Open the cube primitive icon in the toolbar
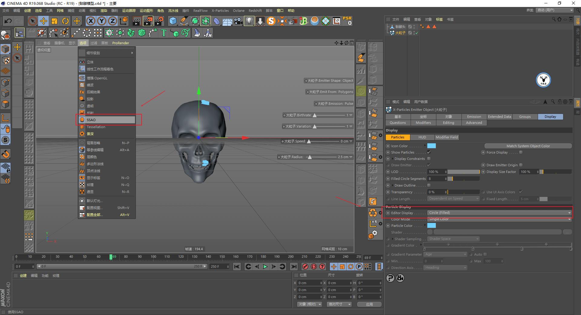This screenshot has height=315, width=581. (x=173, y=21)
